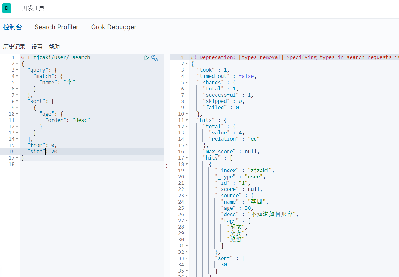Click the "total" : 1 line under _shards
This screenshot has height=277, width=399.
pyautogui.click(x=221, y=89)
